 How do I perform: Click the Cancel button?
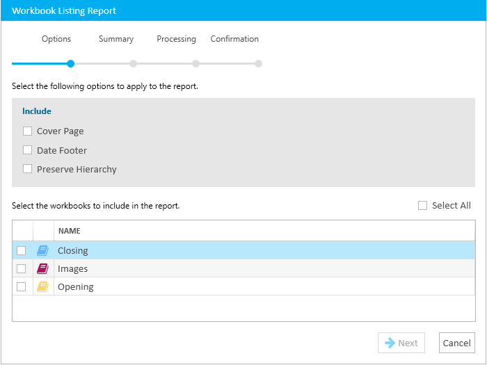pos(457,343)
